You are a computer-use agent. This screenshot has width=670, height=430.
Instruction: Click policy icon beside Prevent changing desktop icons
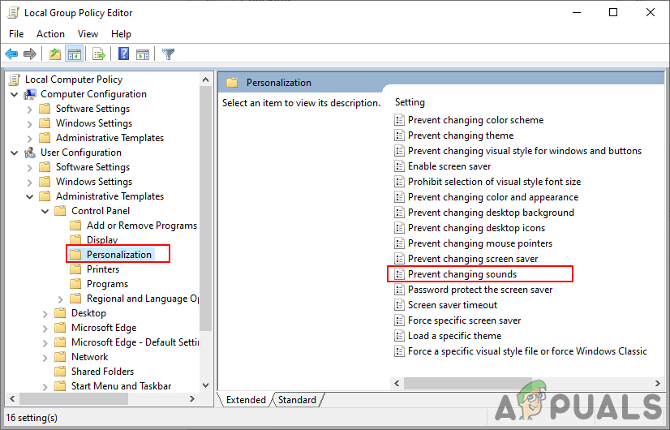(399, 228)
